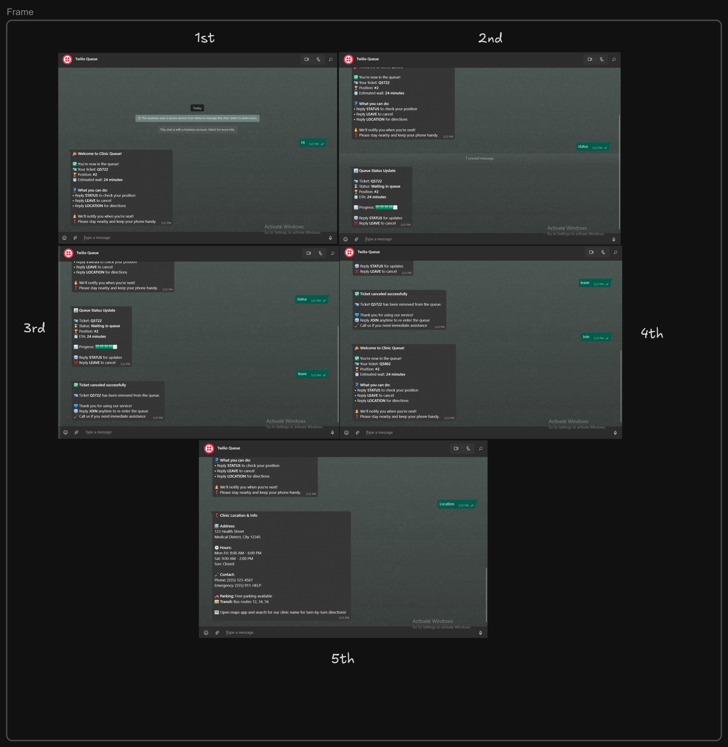The height and width of the screenshot is (747, 728).
Task: Click the emoji icon in the 5th chat
Action: tap(206, 632)
